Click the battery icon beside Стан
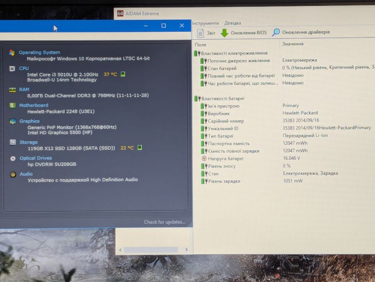 [204, 174]
